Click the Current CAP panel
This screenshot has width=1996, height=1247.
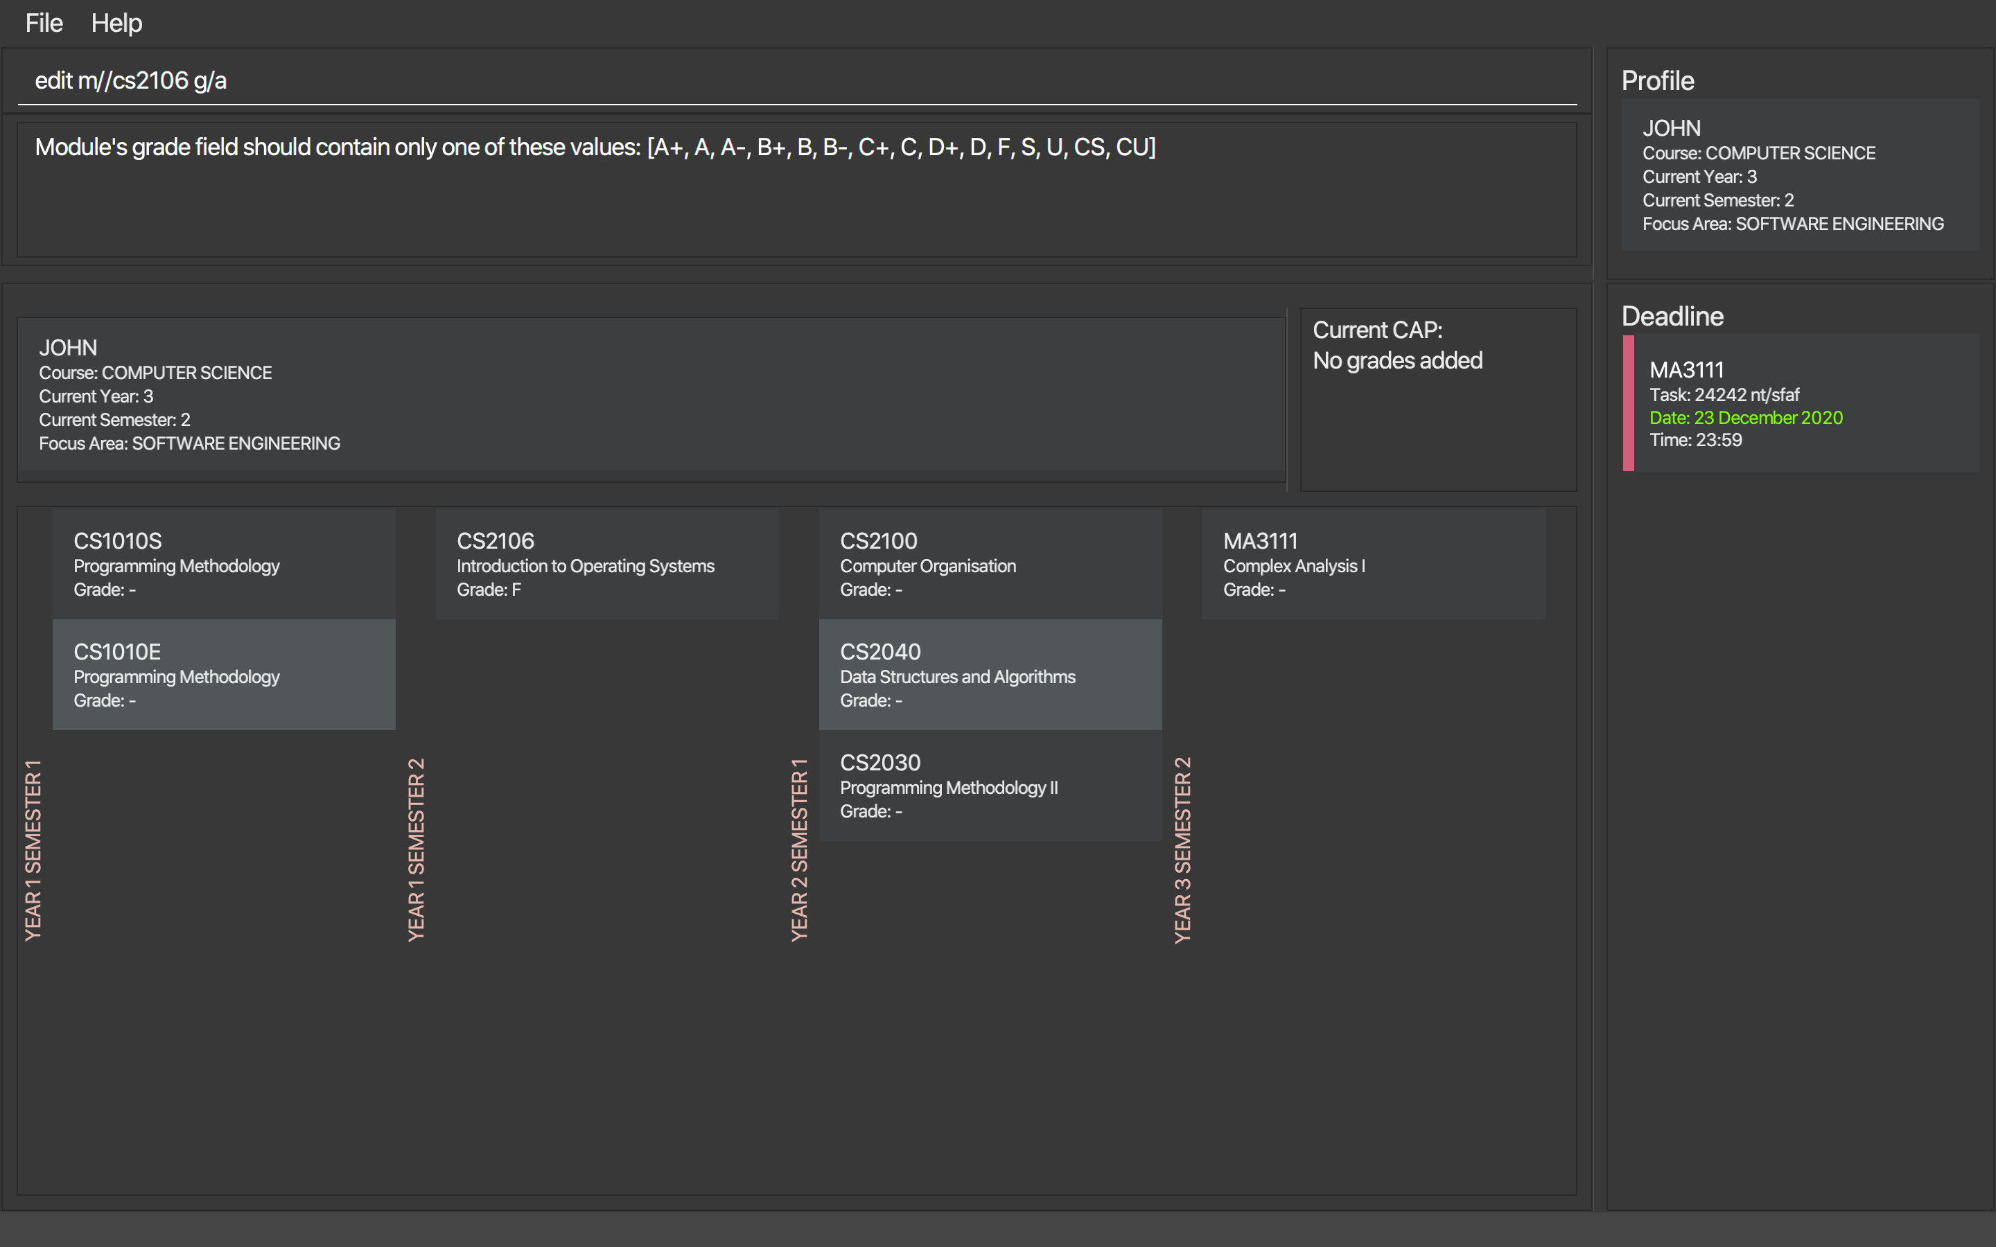tap(1437, 399)
